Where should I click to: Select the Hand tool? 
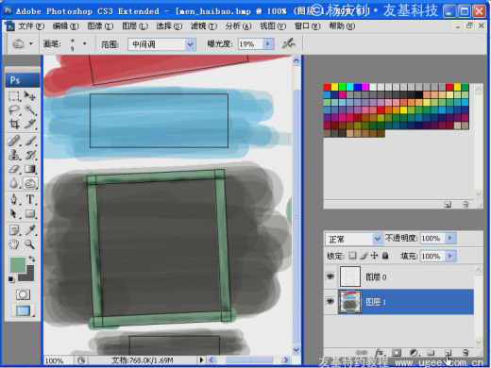(13, 243)
